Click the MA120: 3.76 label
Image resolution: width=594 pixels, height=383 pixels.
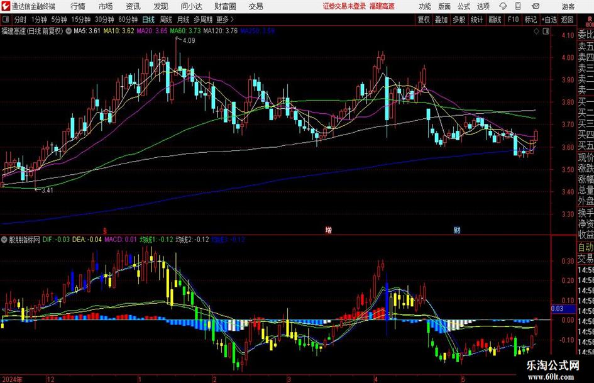[220, 31]
